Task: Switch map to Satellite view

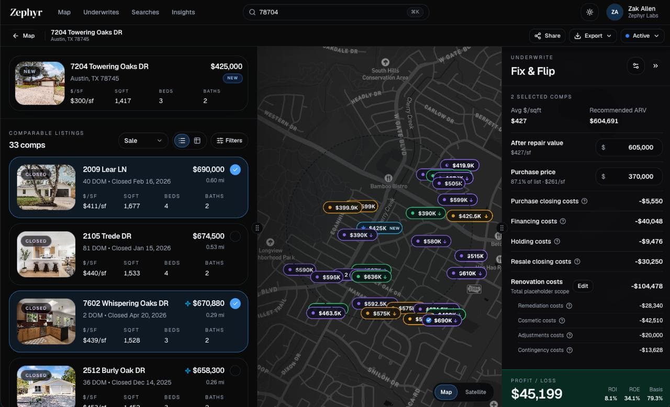Action: [x=475, y=392]
